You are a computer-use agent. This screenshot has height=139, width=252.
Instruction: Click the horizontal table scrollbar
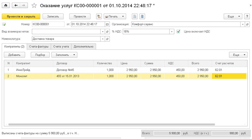[x=112, y=124]
